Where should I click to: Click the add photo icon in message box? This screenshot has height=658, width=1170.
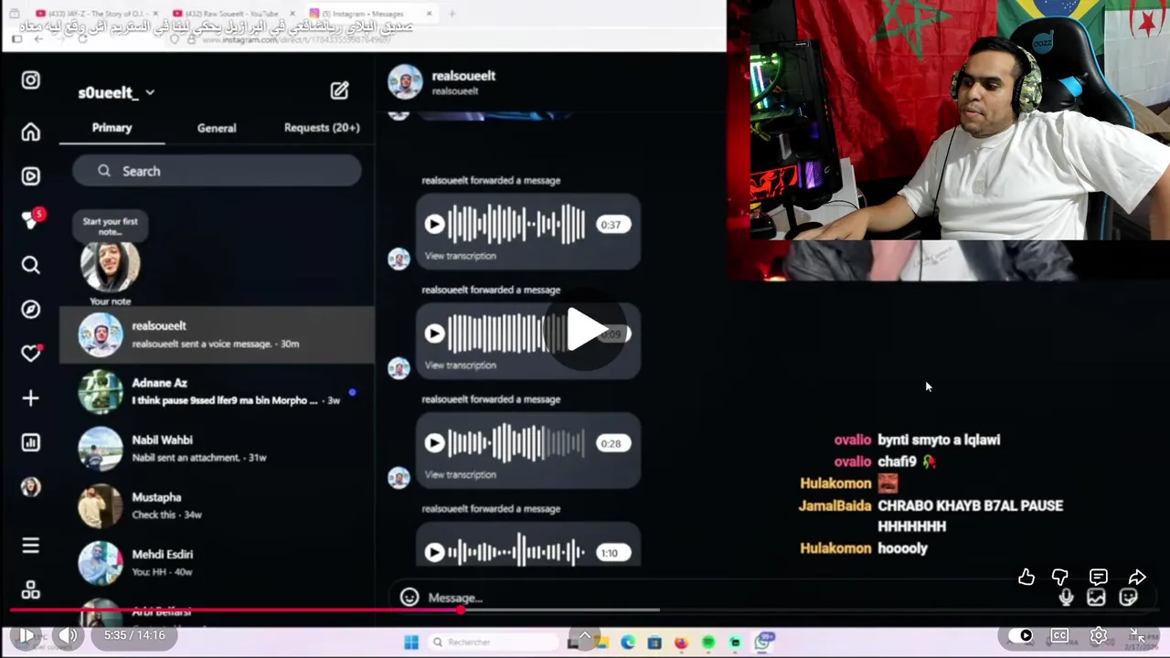pyautogui.click(x=1096, y=598)
